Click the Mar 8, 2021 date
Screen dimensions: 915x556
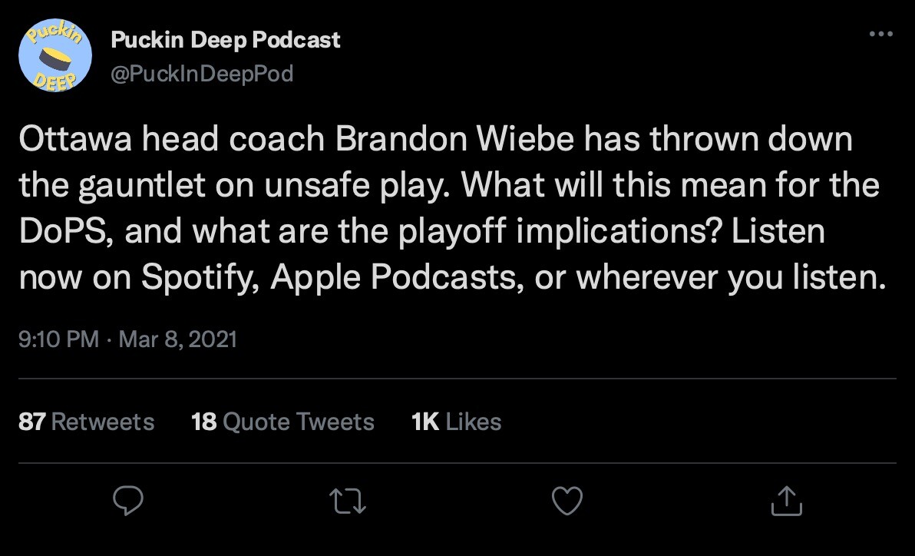tap(178, 339)
